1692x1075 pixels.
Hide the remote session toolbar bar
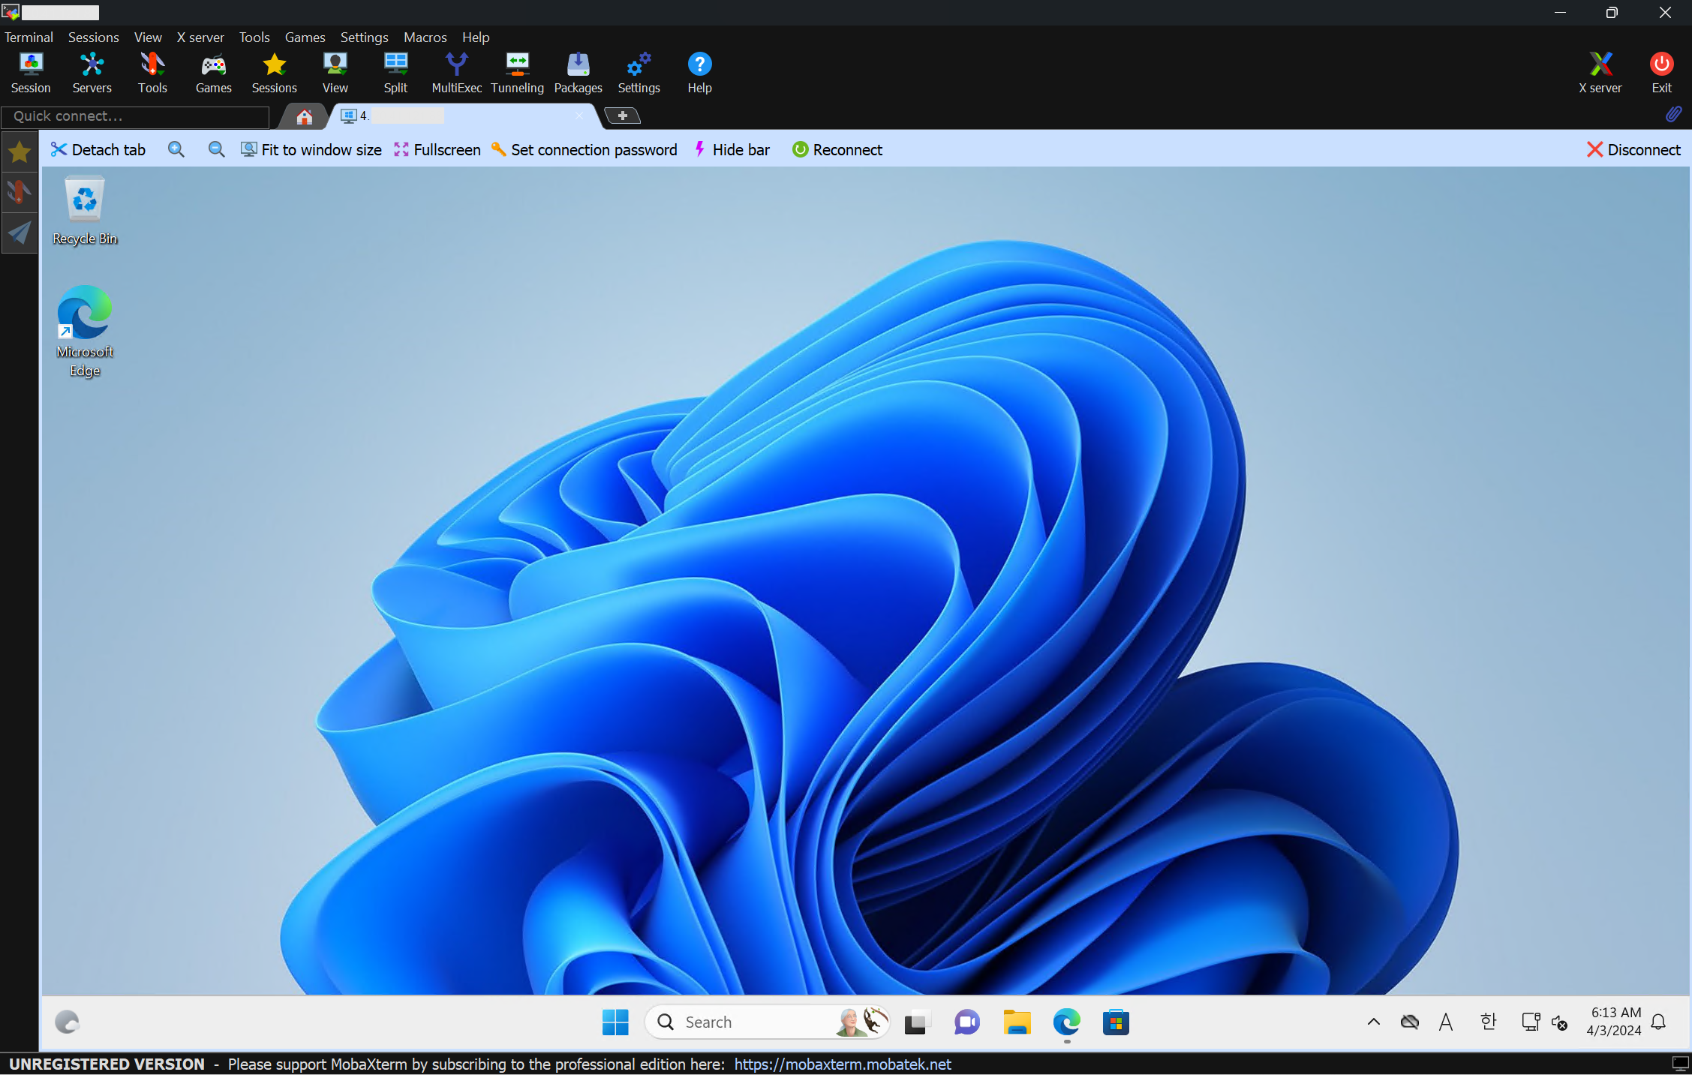(x=732, y=149)
